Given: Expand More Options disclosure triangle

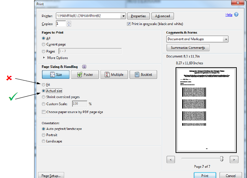Looking at the screenshot, I should 44,58.
